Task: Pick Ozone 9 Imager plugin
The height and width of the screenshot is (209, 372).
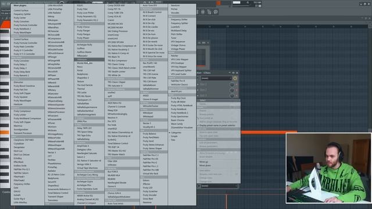Action: click(x=151, y=99)
